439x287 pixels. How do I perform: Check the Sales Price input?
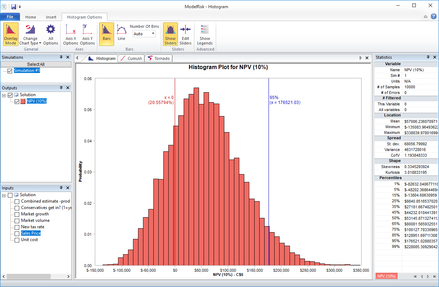tap(17, 233)
